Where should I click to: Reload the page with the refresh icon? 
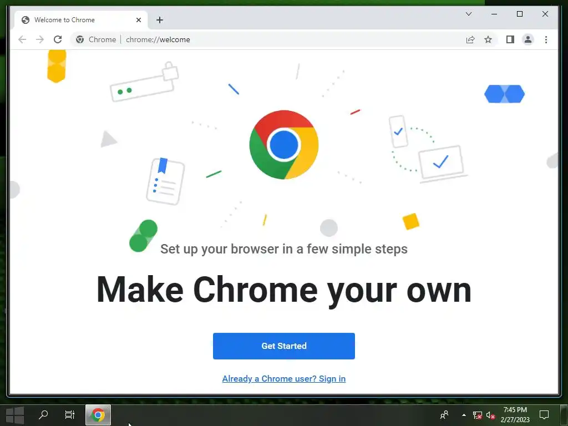58,39
